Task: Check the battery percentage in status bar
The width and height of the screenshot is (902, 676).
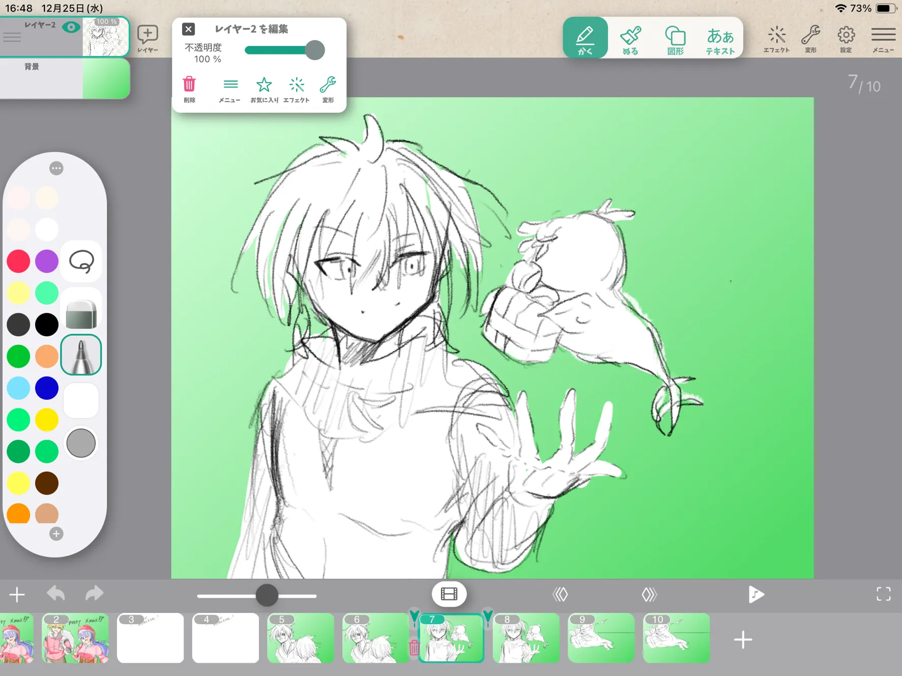Action: pos(860,8)
